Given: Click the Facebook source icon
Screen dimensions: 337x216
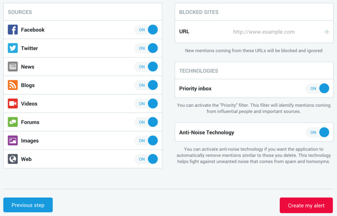Looking at the screenshot, I should pyautogui.click(x=13, y=29).
